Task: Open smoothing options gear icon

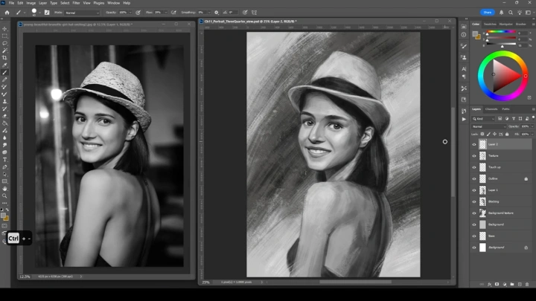Action: click(x=214, y=13)
